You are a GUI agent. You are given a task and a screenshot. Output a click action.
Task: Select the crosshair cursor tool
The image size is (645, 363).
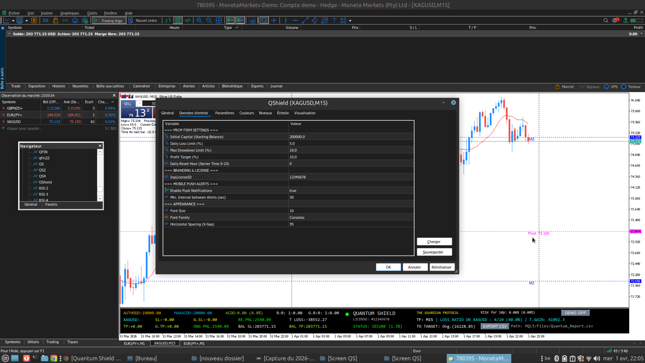tap(274, 21)
